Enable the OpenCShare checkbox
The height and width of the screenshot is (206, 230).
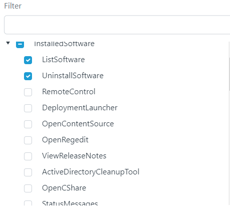pyautogui.click(x=28, y=188)
